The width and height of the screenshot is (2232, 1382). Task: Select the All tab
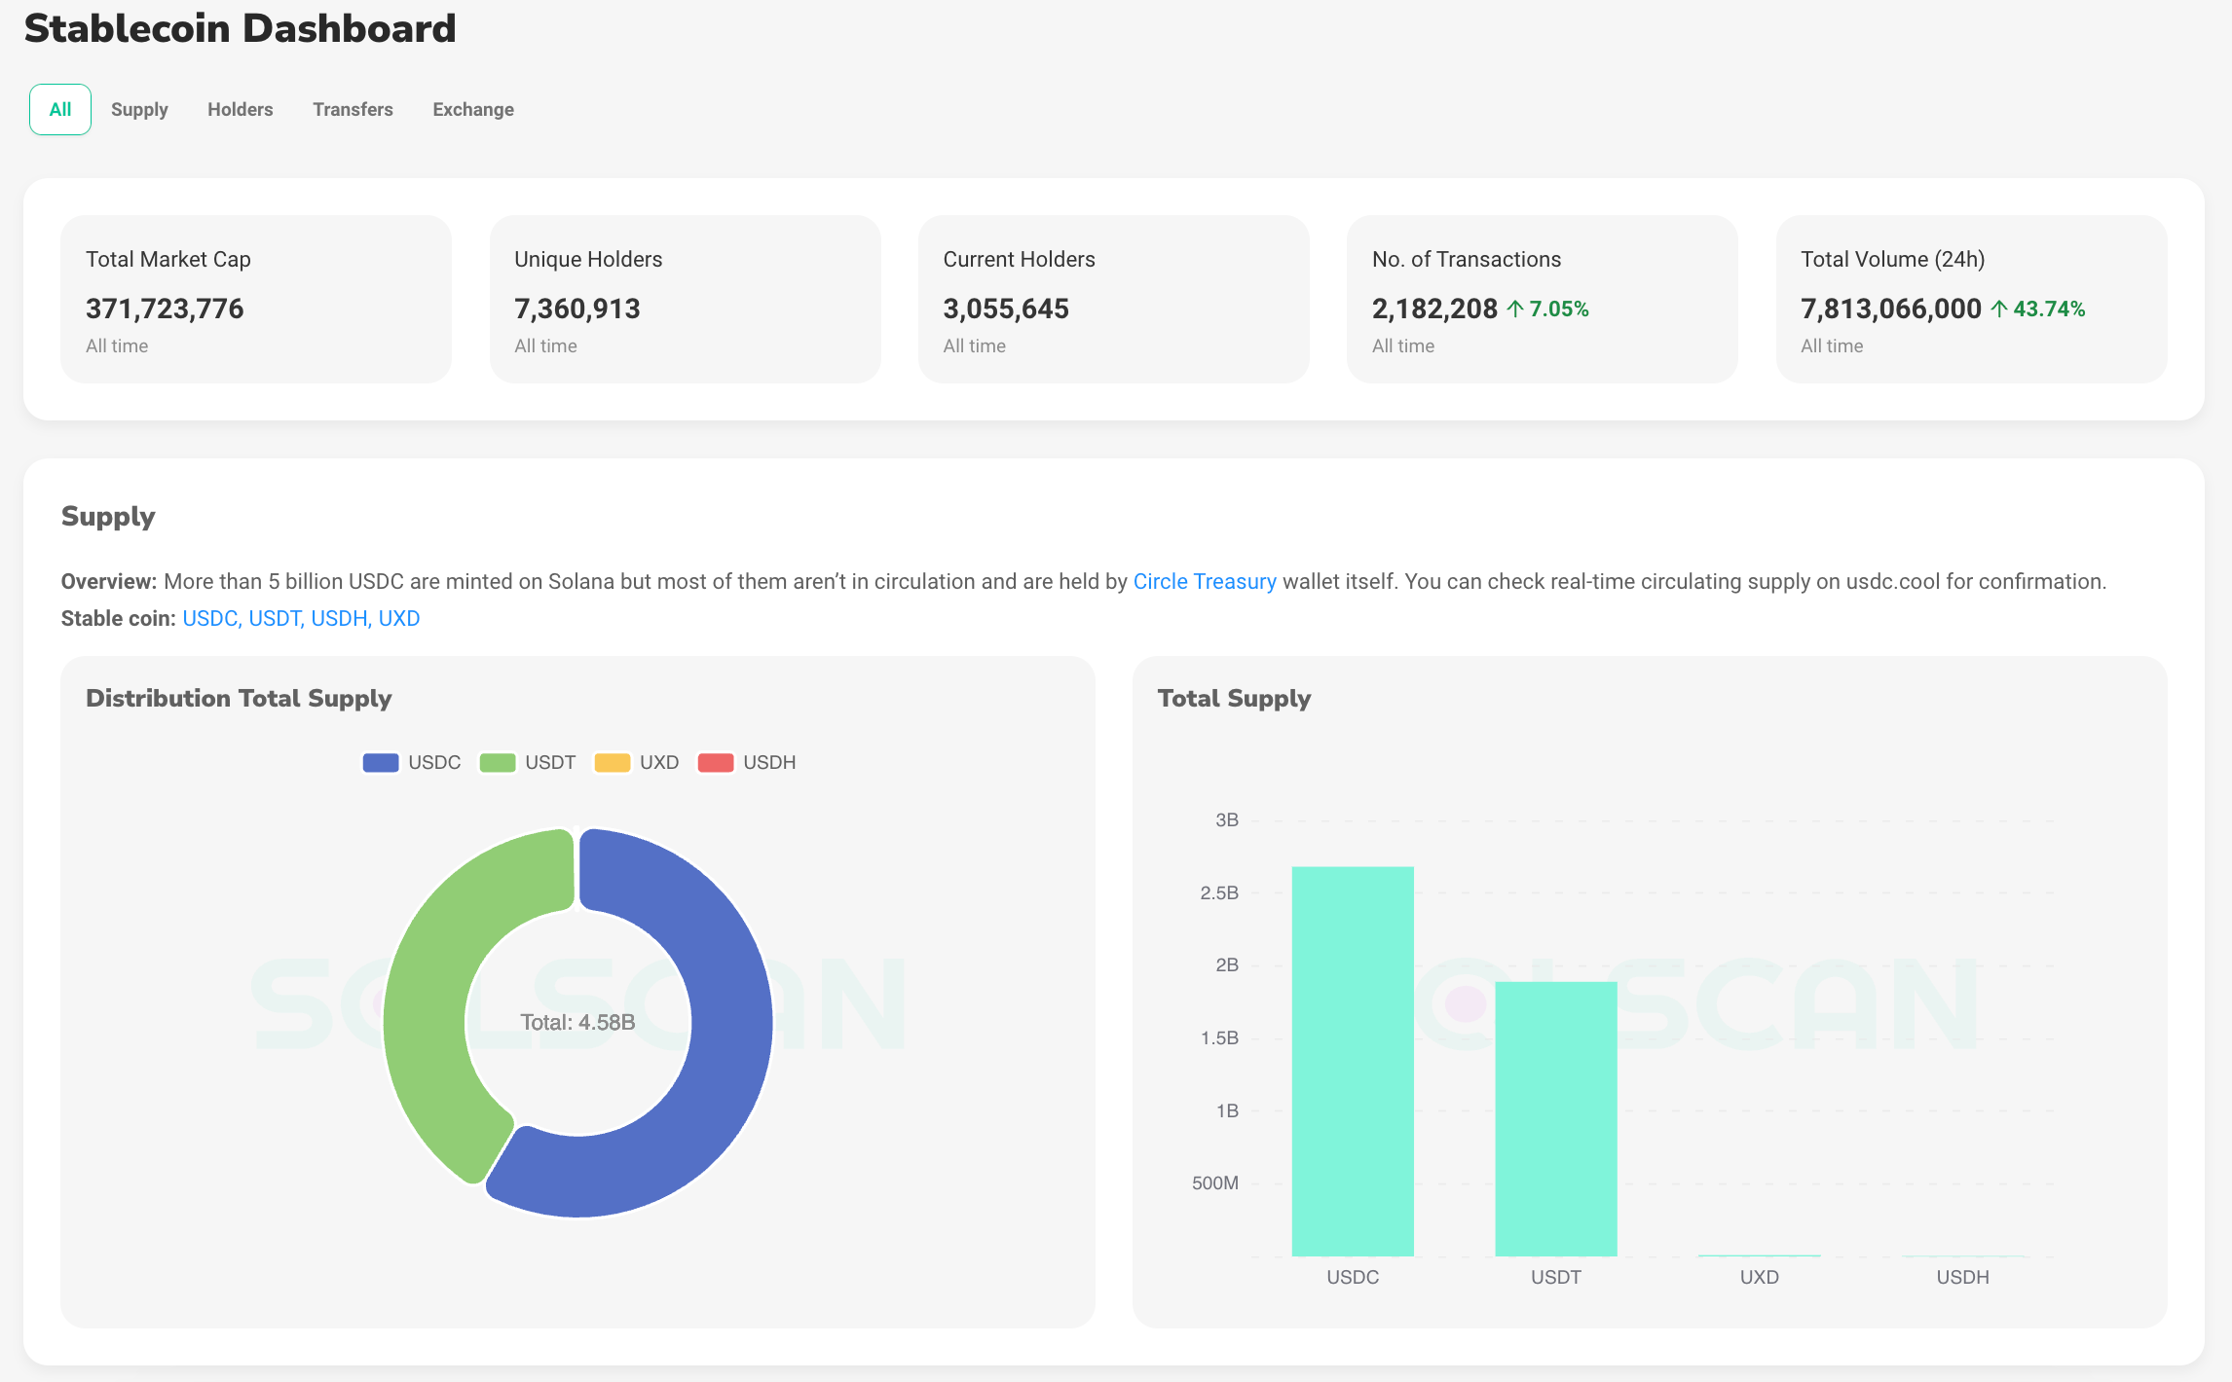coord(60,109)
